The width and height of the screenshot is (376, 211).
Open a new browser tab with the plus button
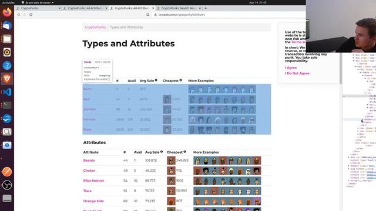pos(206,8)
